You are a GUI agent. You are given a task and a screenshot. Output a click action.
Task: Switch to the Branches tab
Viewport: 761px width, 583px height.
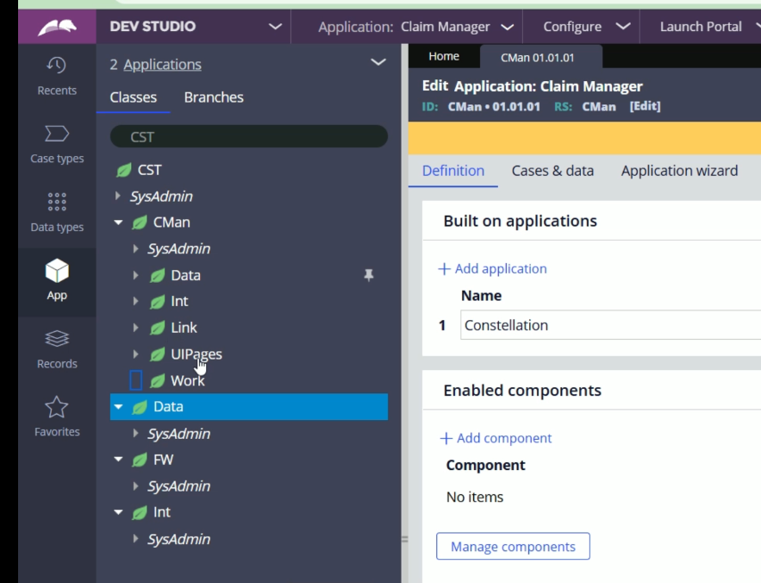(214, 97)
